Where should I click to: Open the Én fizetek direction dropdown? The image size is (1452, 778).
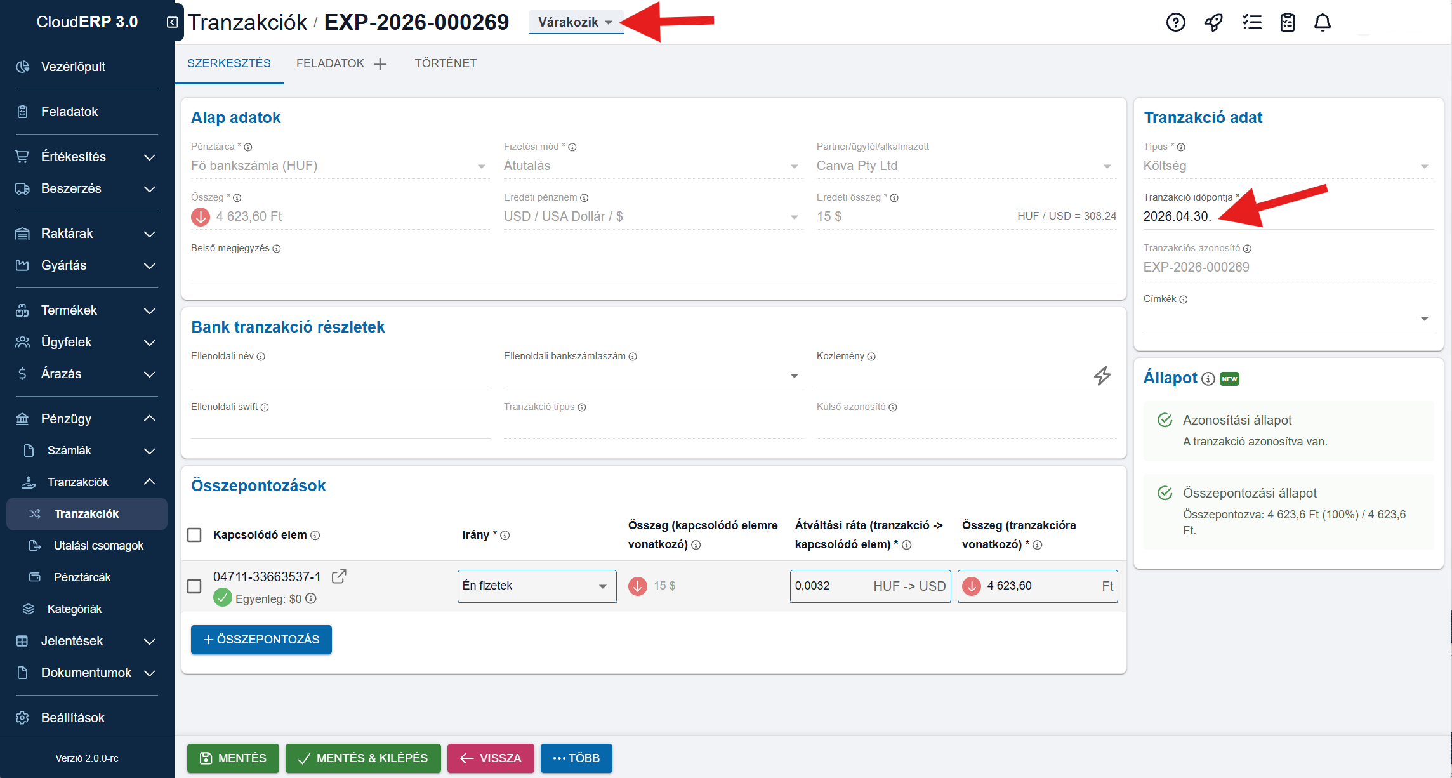536,586
